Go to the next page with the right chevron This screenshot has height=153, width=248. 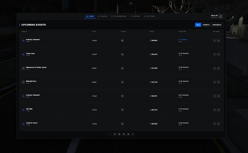coord(133,134)
